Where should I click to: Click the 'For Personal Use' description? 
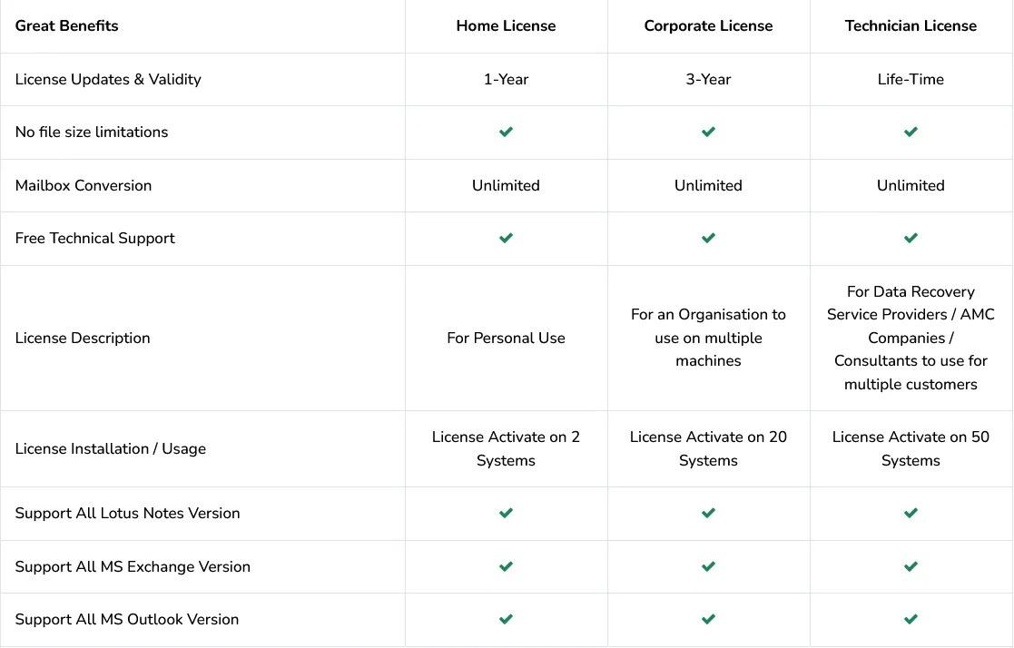(x=506, y=338)
